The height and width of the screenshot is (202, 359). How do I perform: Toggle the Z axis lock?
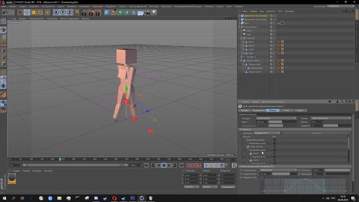tap(70, 12)
